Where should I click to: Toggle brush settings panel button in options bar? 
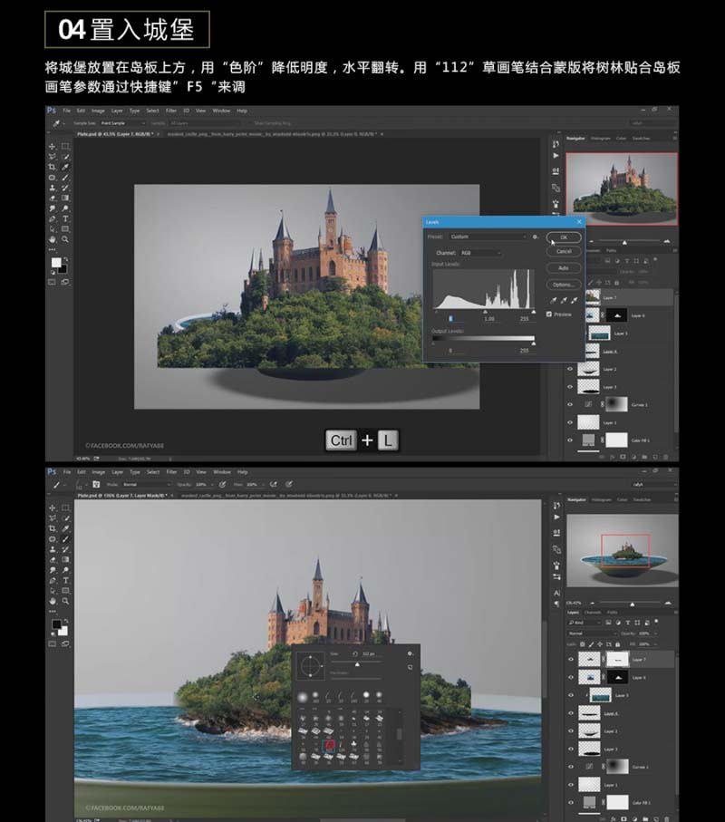96,484
